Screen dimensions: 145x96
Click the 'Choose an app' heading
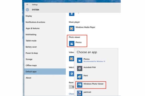tap(87, 52)
